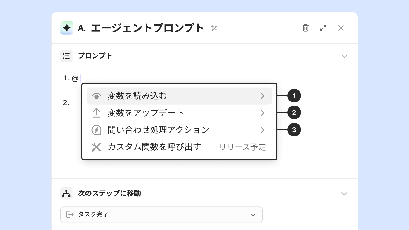409x230 pixels.
Task: Select 変数をアップデート menu entry
Action: (x=146, y=113)
